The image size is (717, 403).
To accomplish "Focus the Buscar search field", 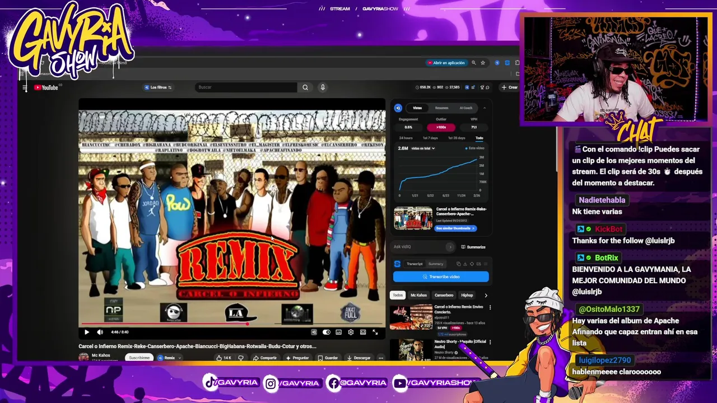I will click(246, 87).
